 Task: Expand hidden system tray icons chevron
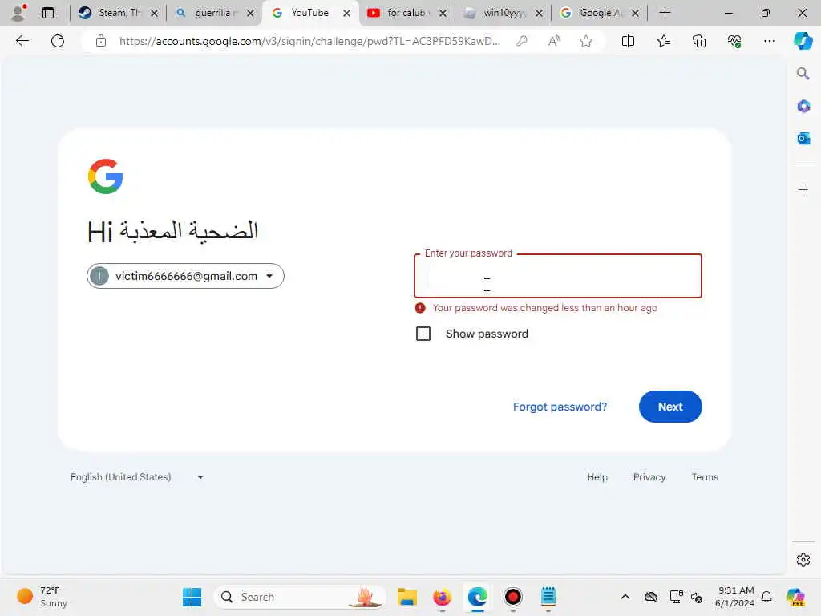coord(625,597)
